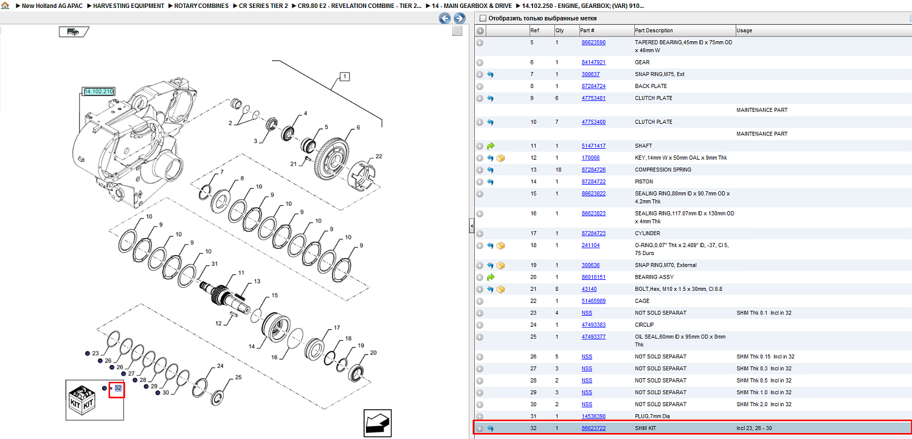Screen dimensions: 912x439
Task: Click the large arrow icon below diagram
Action: [378, 423]
